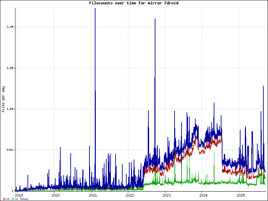Select the Total legend label

[24, 199]
